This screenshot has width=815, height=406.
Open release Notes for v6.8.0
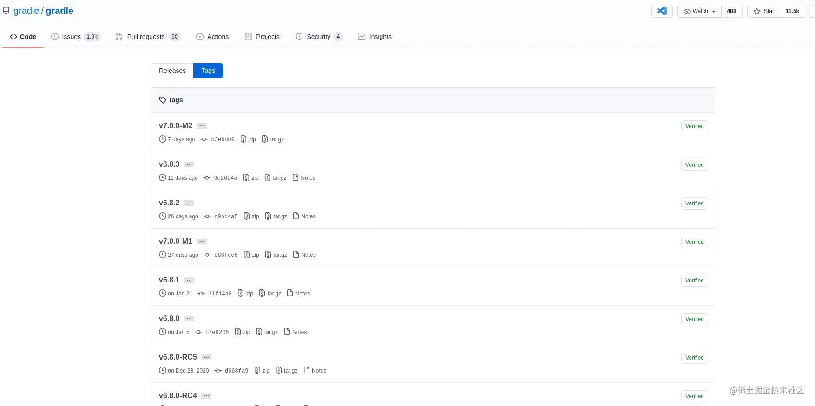coord(296,332)
